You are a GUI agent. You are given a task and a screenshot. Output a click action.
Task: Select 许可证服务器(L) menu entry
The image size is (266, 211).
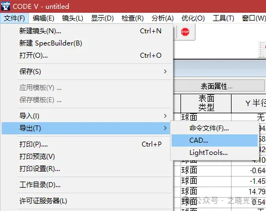click(x=87, y=201)
